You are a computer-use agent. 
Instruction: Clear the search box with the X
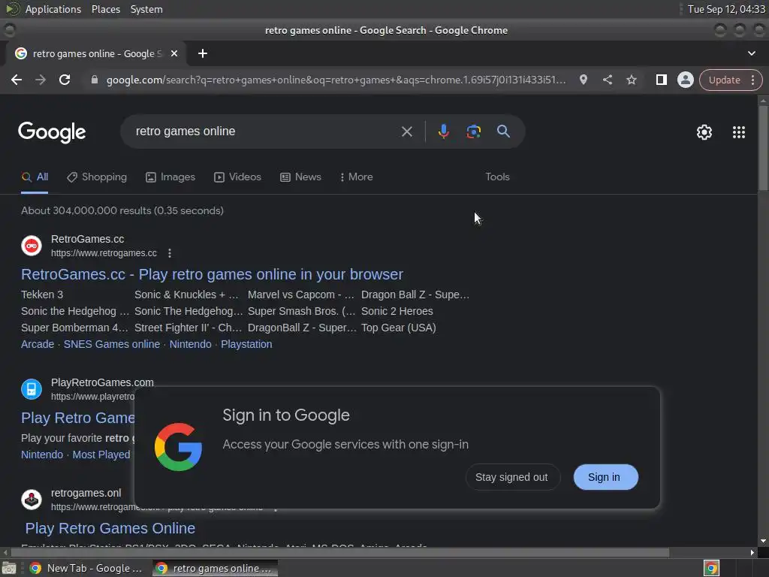point(406,131)
